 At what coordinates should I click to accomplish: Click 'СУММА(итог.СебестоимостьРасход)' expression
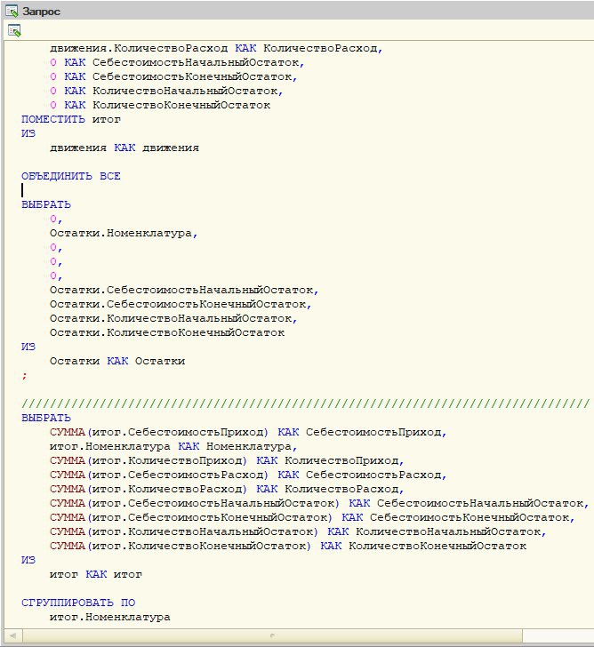click(x=159, y=475)
